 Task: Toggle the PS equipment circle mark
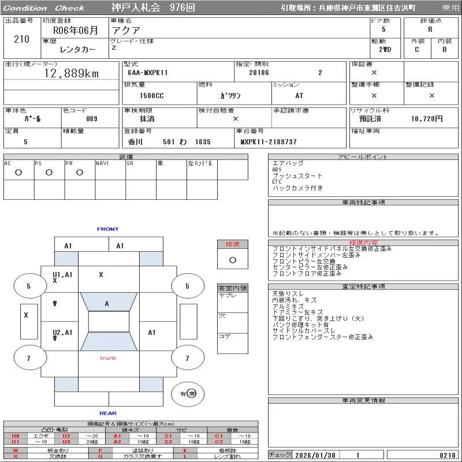point(49,173)
